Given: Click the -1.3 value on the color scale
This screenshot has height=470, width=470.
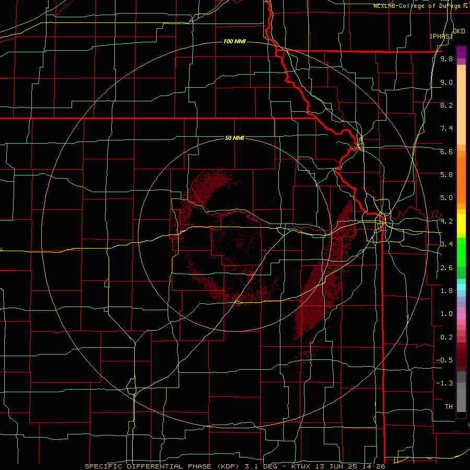Looking at the screenshot, I should tap(444, 383).
